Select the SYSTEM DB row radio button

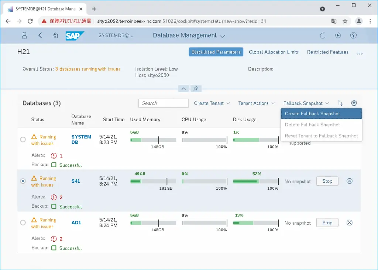point(23,139)
